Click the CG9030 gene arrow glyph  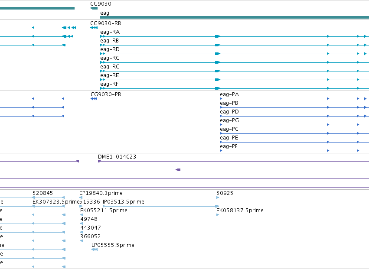(94, 8)
